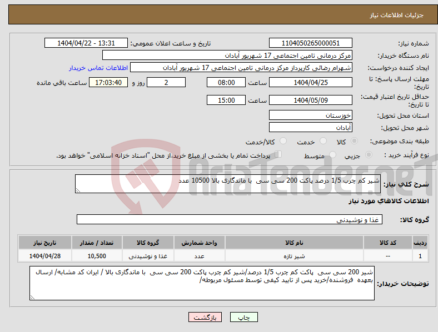This screenshot has width=438, height=332.
Task: Click the delivery city field آبادان
Action: tap(310, 127)
